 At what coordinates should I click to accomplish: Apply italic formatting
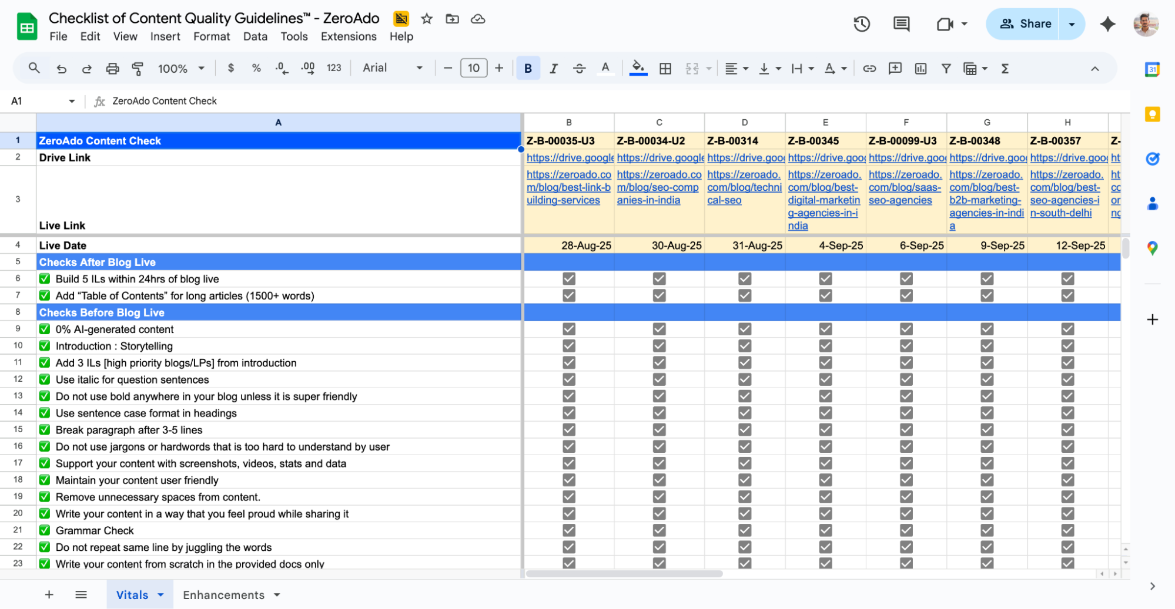click(x=553, y=68)
